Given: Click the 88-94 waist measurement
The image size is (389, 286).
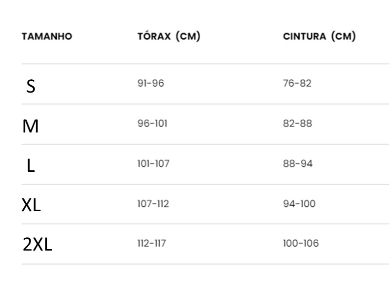Looking at the screenshot, I should tap(298, 164).
